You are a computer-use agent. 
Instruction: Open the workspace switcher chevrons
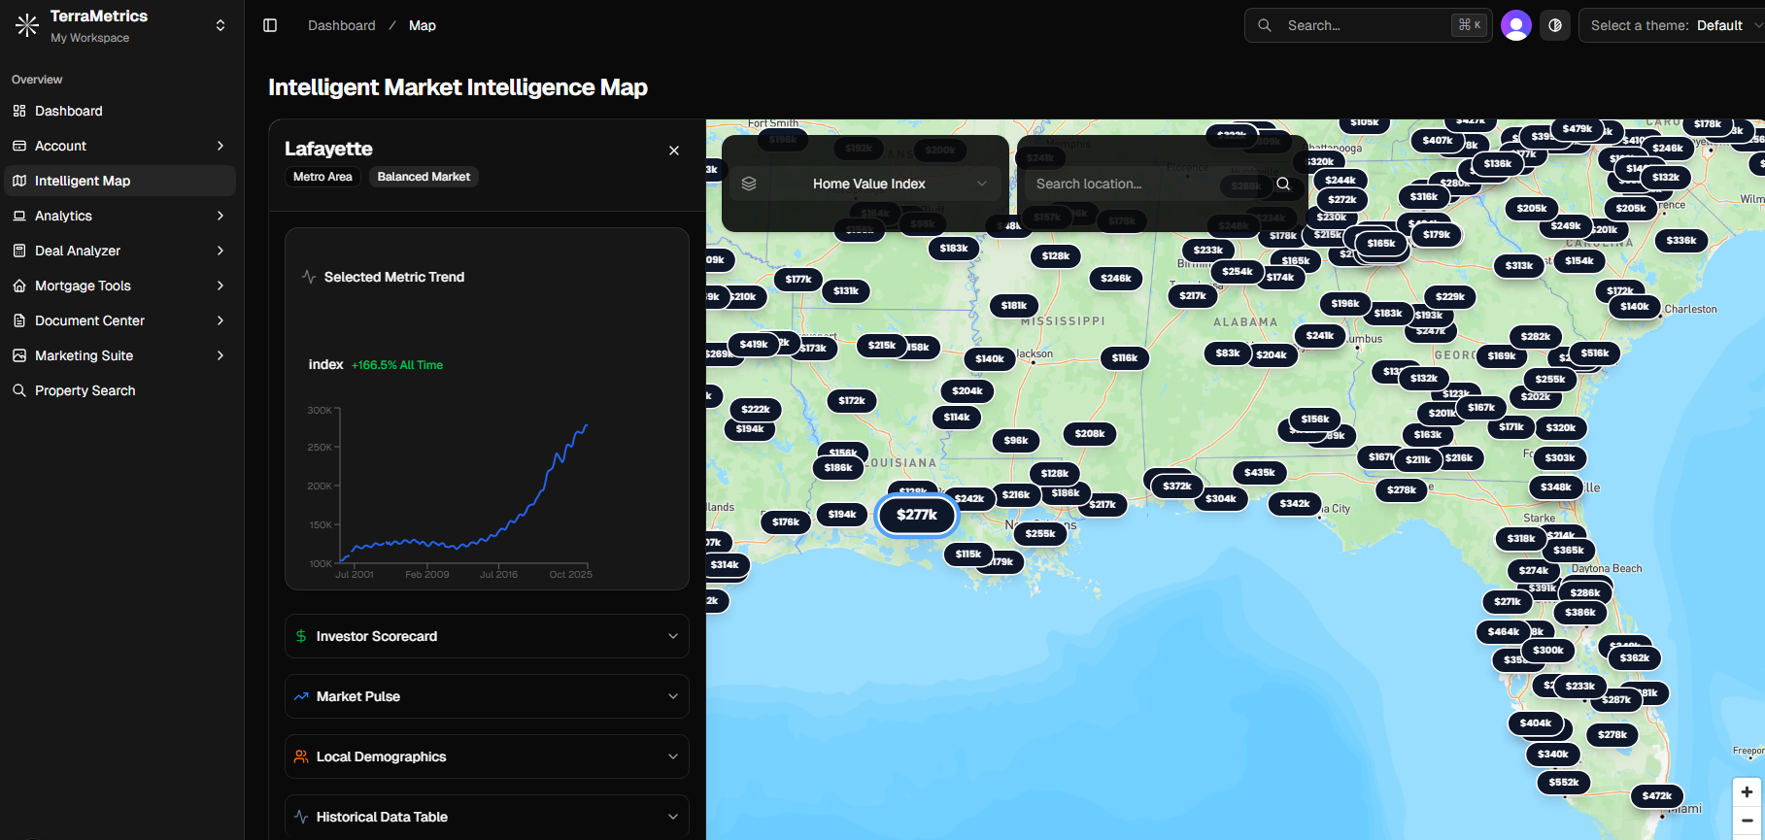point(221,26)
